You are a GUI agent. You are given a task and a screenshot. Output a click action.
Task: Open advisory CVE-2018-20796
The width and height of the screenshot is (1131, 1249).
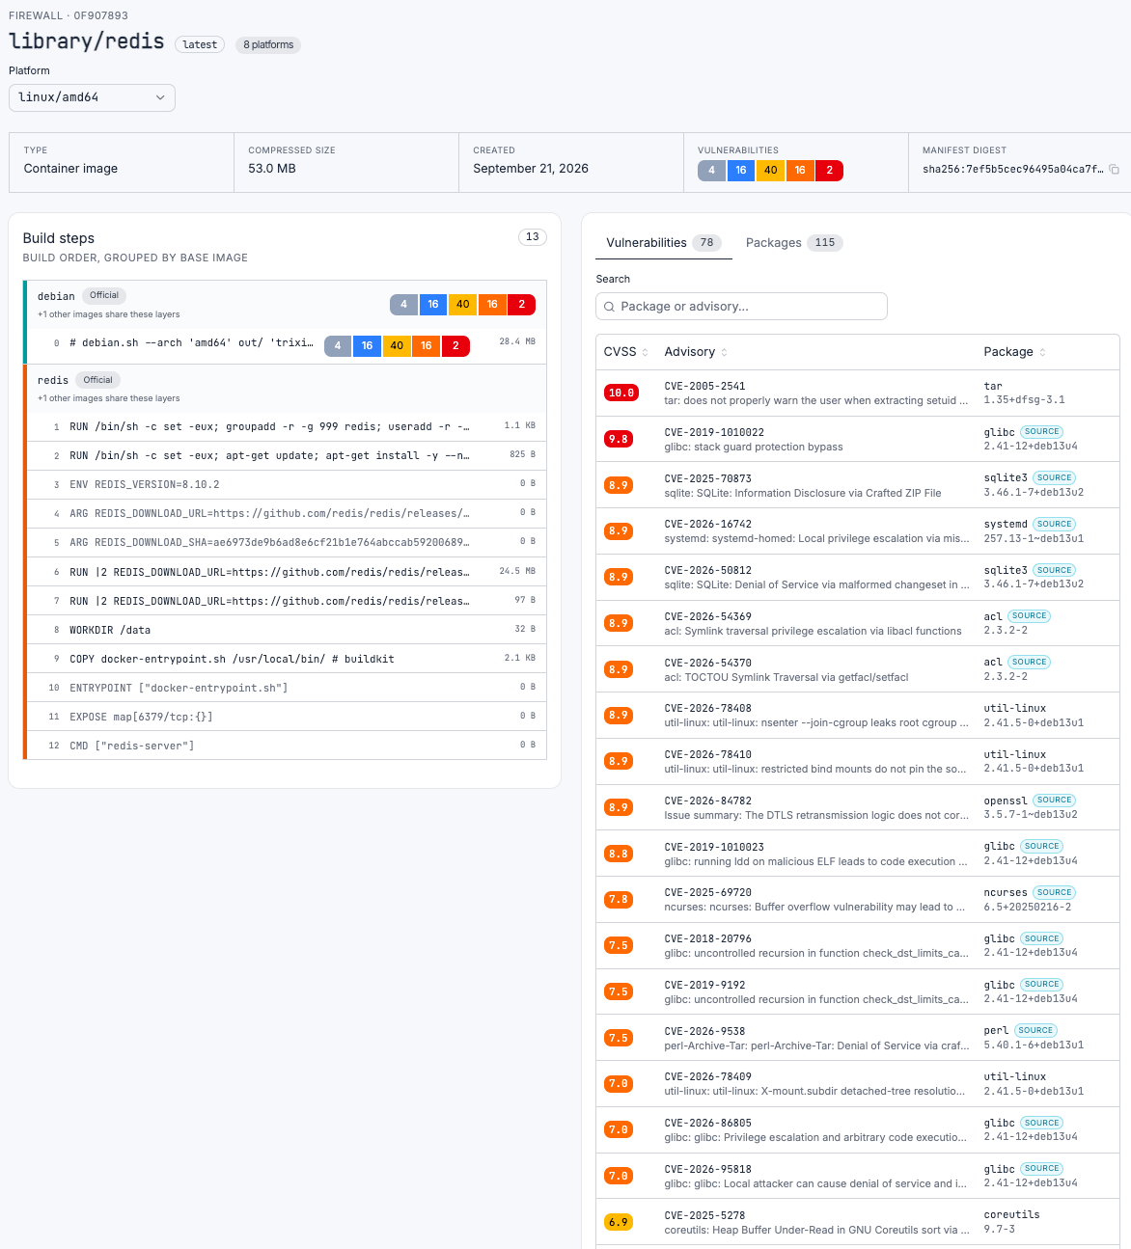(x=707, y=939)
